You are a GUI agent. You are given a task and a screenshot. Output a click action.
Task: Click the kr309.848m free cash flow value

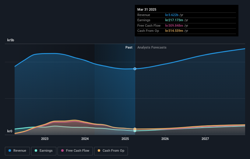[174, 25]
